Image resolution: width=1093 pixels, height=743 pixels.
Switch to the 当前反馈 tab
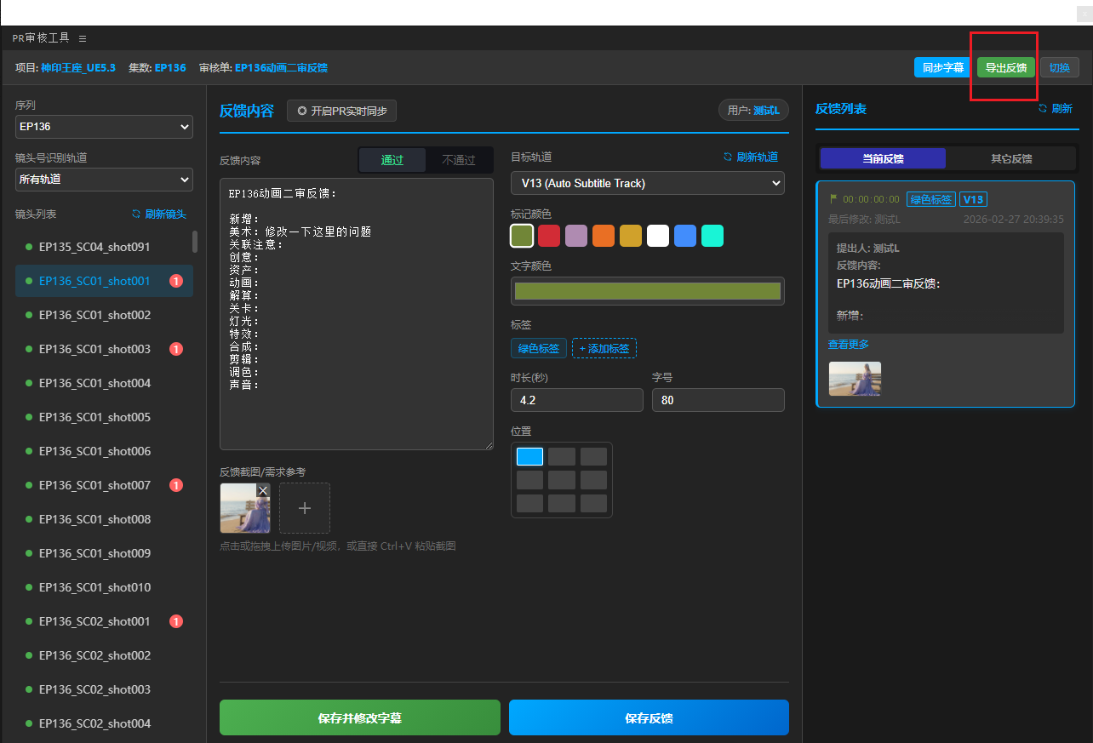click(x=883, y=158)
